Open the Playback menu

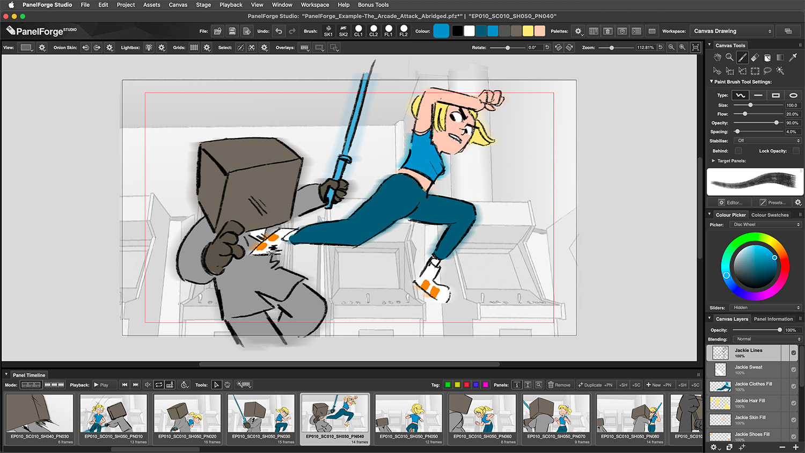pos(231,5)
